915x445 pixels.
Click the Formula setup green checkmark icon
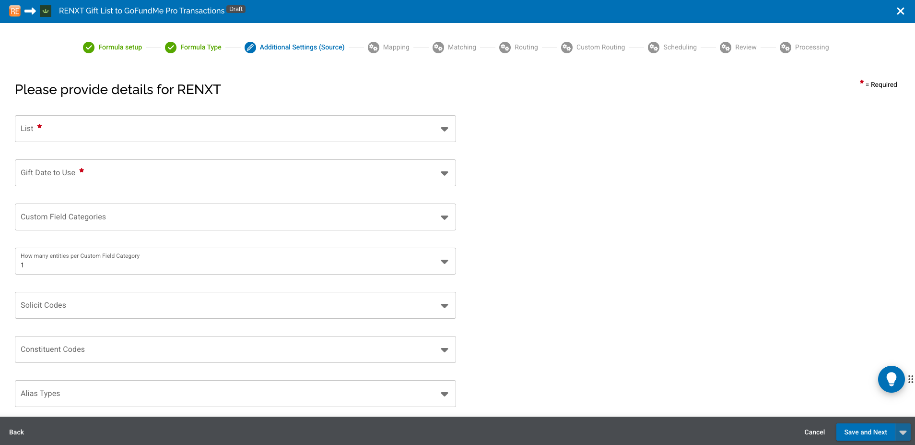[x=89, y=48]
